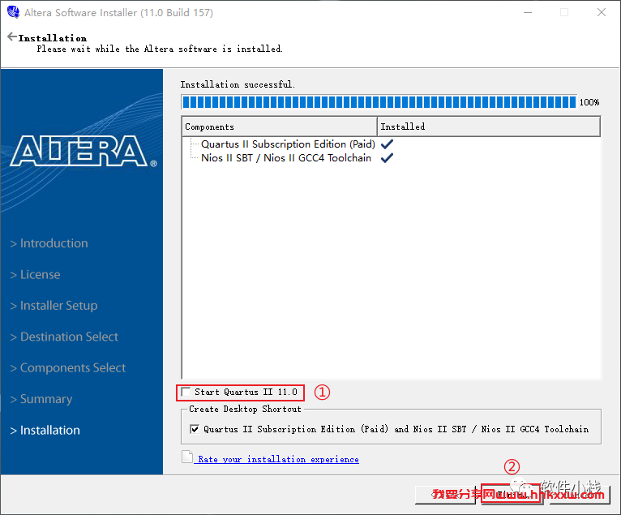Image resolution: width=621 pixels, height=515 pixels.
Task: Click the document icon beside the rate link
Action: pyautogui.click(x=187, y=457)
